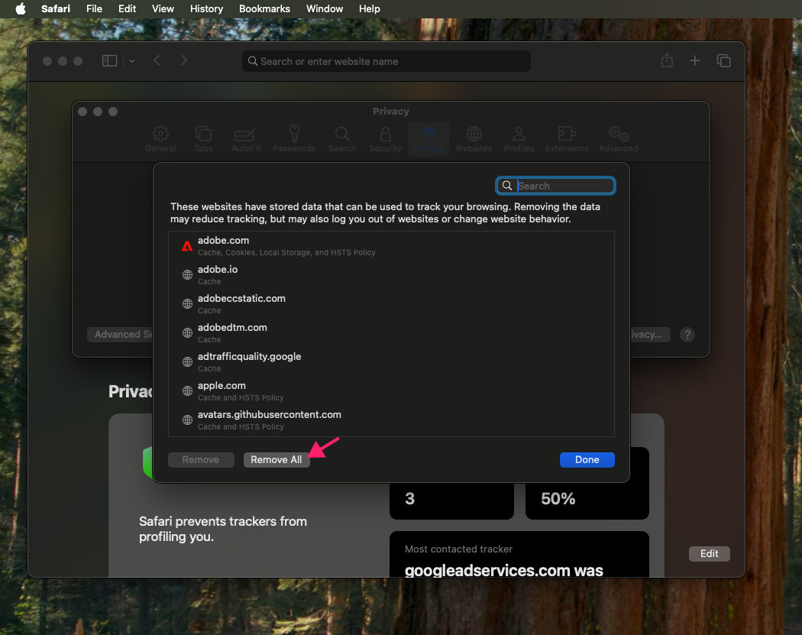802x635 pixels.
Task: Click the website data Search field
Action: pos(555,186)
